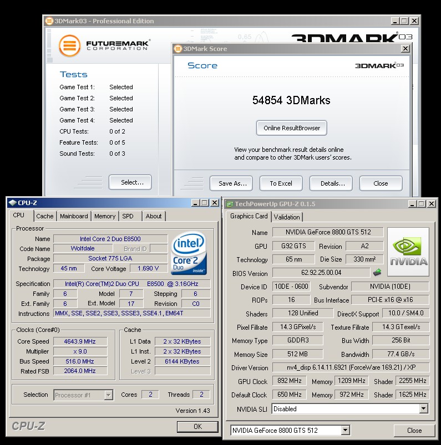The height and width of the screenshot is (445, 441).
Task: Open the Memory tab in CPU-Z
Action: coord(105,216)
